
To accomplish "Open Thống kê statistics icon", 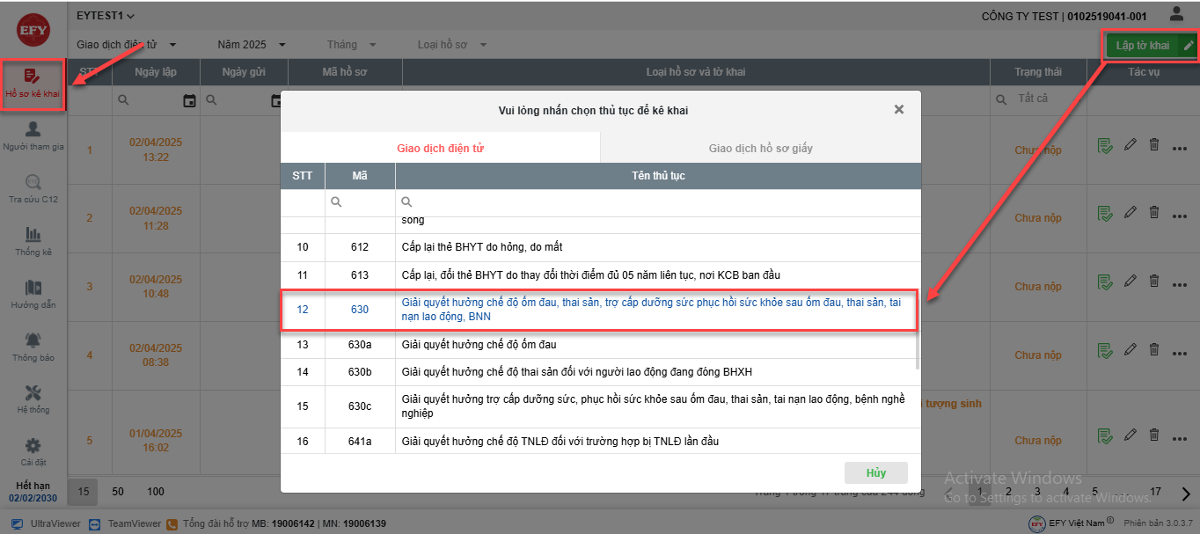I will (x=33, y=241).
